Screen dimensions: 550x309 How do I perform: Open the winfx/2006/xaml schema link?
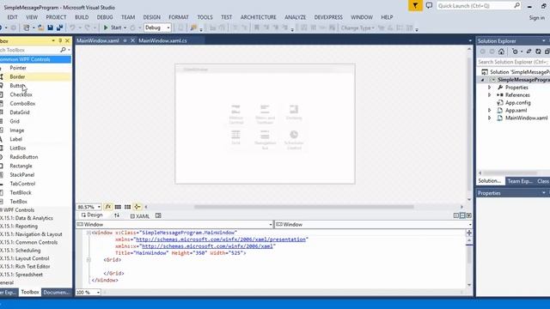coord(207,246)
